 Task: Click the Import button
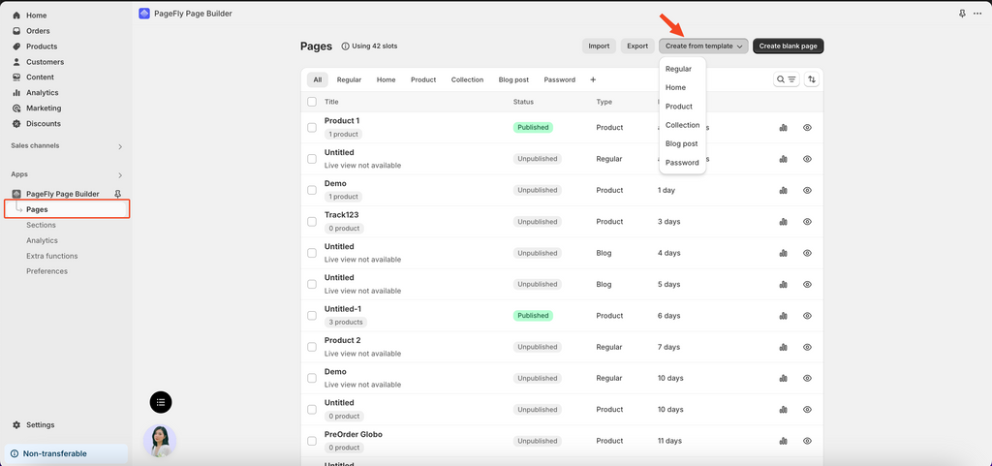point(599,47)
